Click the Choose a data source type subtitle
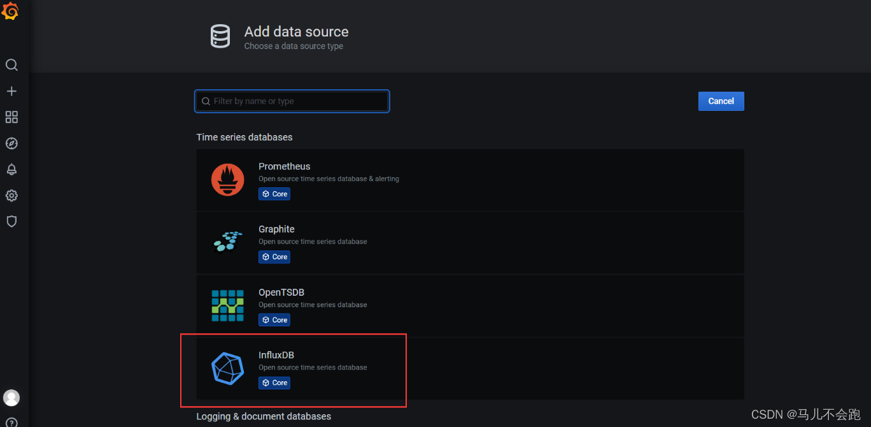The height and width of the screenshot is (427, 871). 294,46
